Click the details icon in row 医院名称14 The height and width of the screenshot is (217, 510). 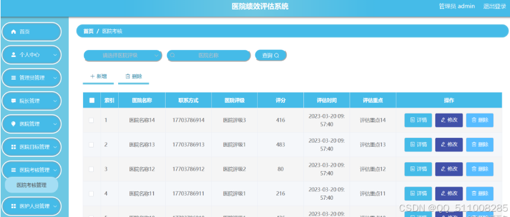pos(413,120)
